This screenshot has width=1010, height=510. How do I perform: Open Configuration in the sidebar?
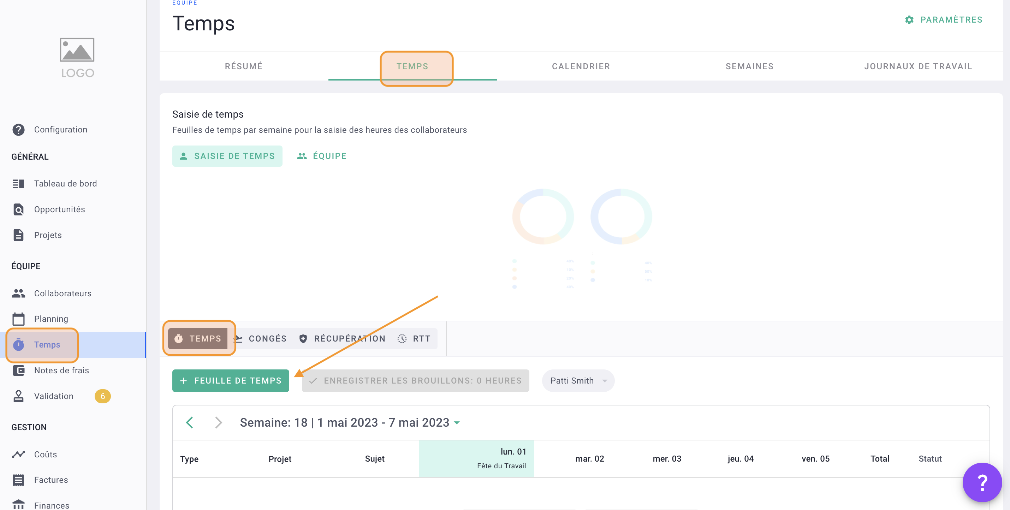pyautogui.click(x=60, y=130)
